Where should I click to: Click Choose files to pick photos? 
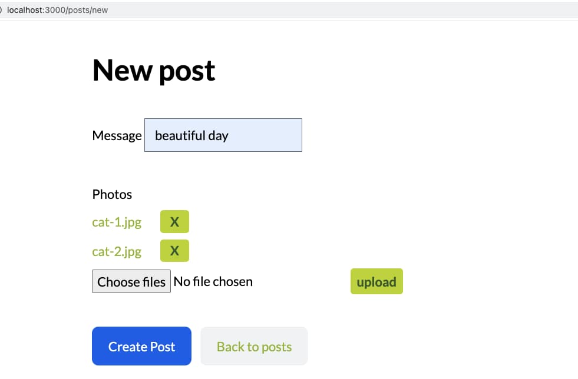(131, 281)
